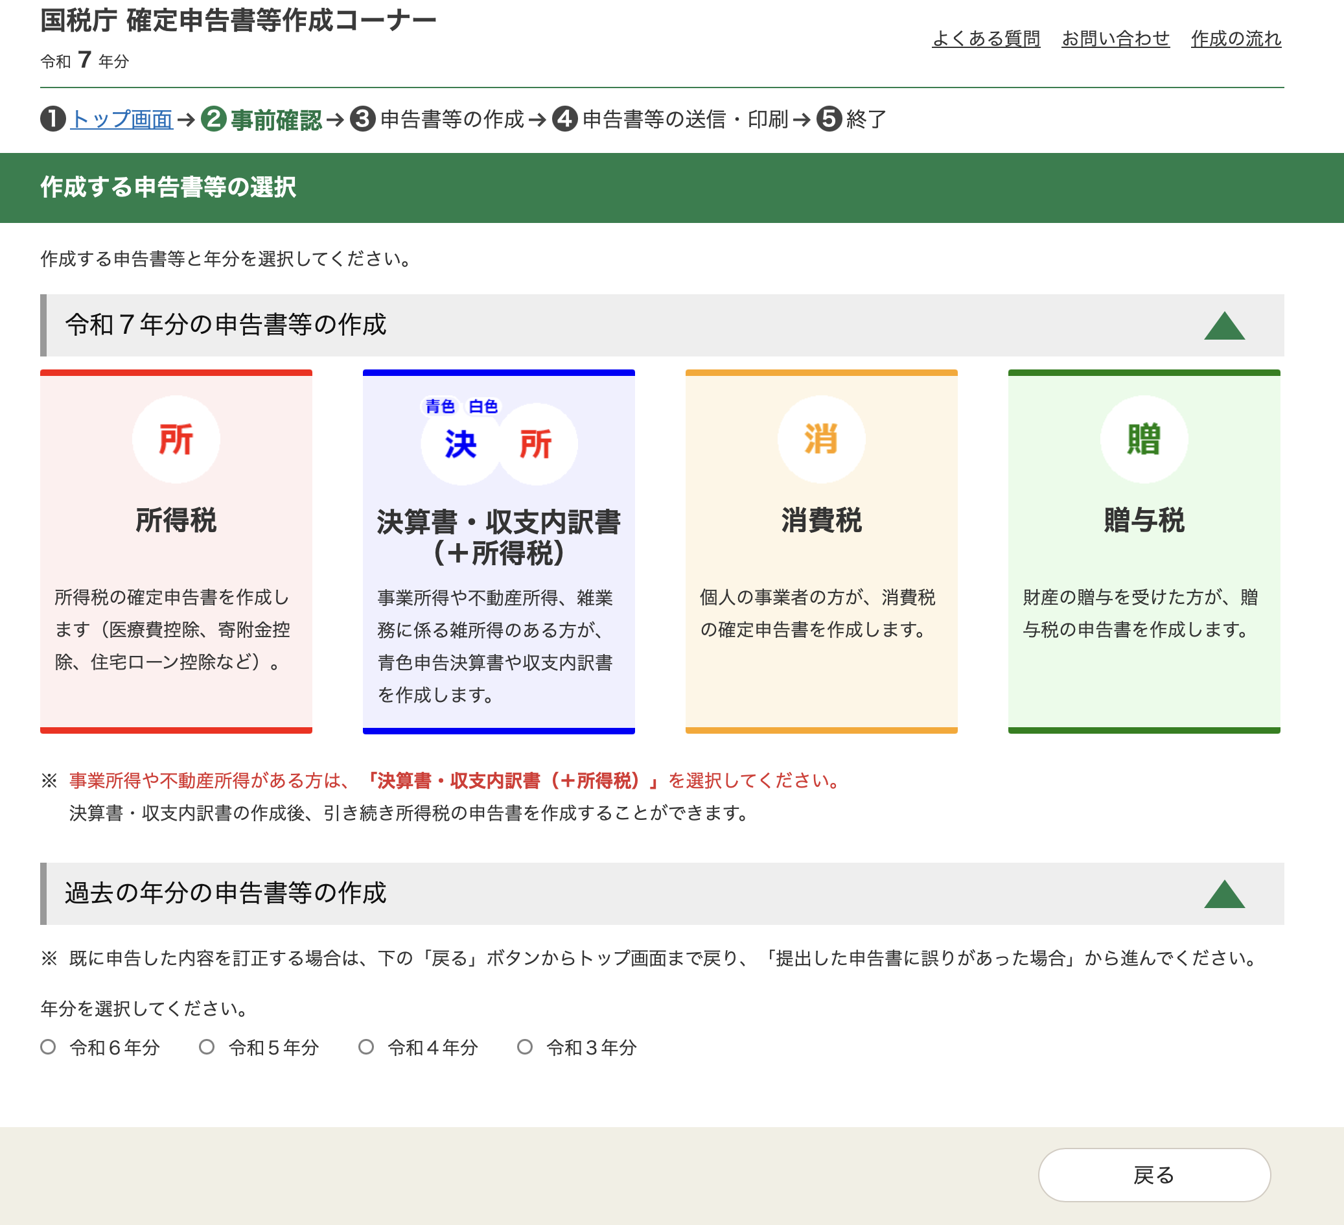Click the 所 icon in the blue card
This screenshot has height=1225, width=1344.
click(537, 444)
